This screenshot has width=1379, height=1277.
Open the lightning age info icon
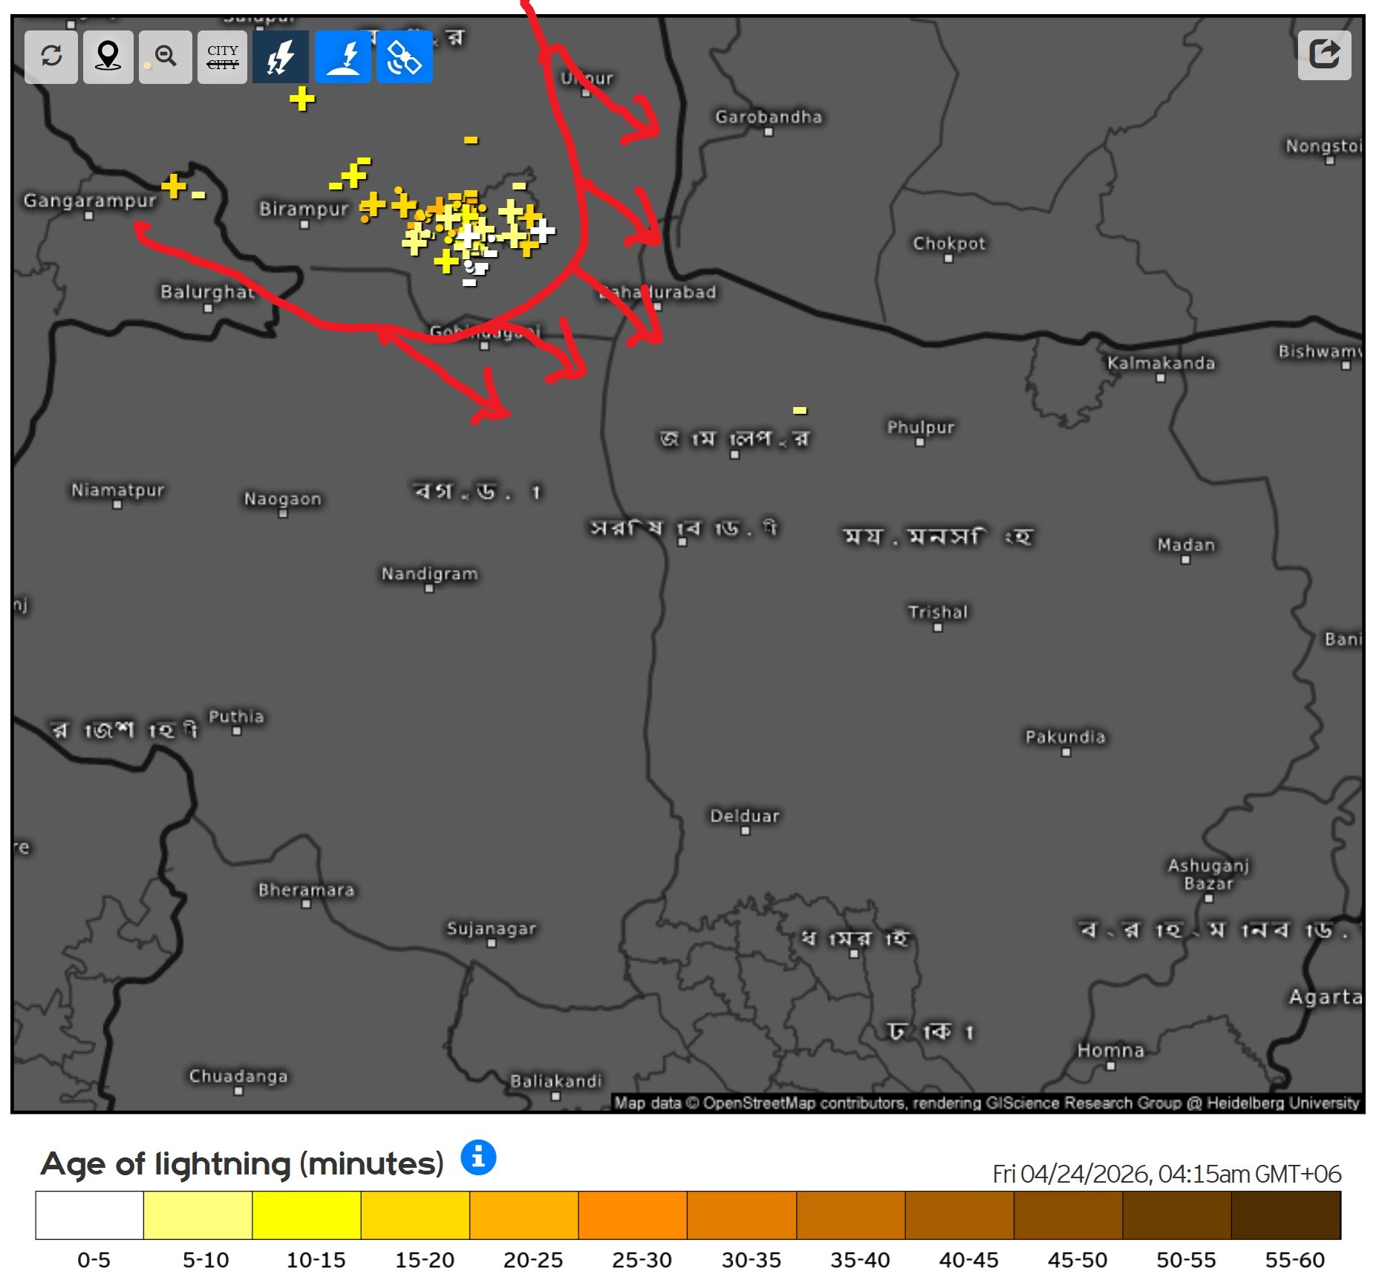478,1157
